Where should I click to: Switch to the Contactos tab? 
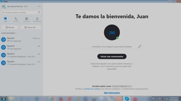27,20
